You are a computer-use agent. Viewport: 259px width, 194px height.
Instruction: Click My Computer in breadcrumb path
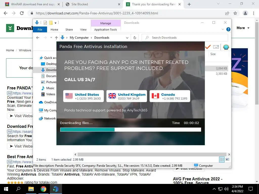tap(79, 38)
